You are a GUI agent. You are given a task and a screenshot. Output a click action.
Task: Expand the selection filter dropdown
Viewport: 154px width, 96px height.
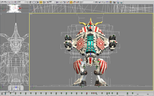[22, 2]
